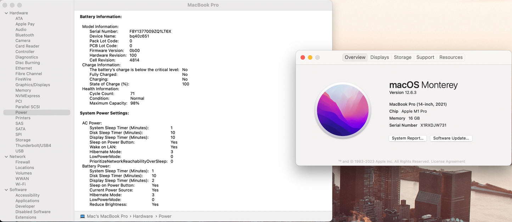Collapse the Hardware section in sidebar

[x=6, y=13]
